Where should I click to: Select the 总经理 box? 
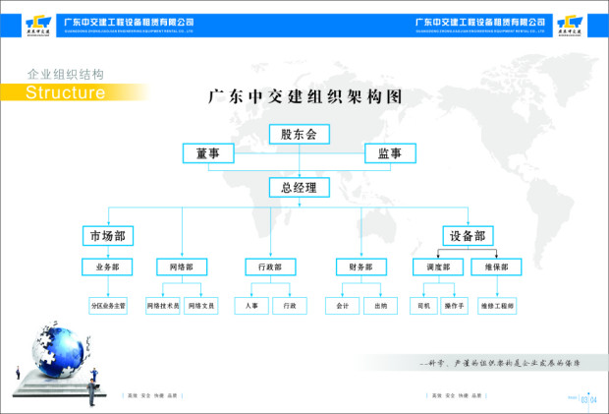[x=300, y=188]
